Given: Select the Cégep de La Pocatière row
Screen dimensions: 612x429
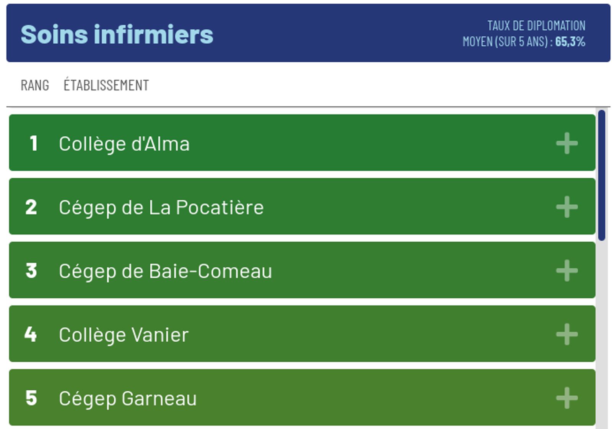Looking at the screenshot, I should coord(268,207).
